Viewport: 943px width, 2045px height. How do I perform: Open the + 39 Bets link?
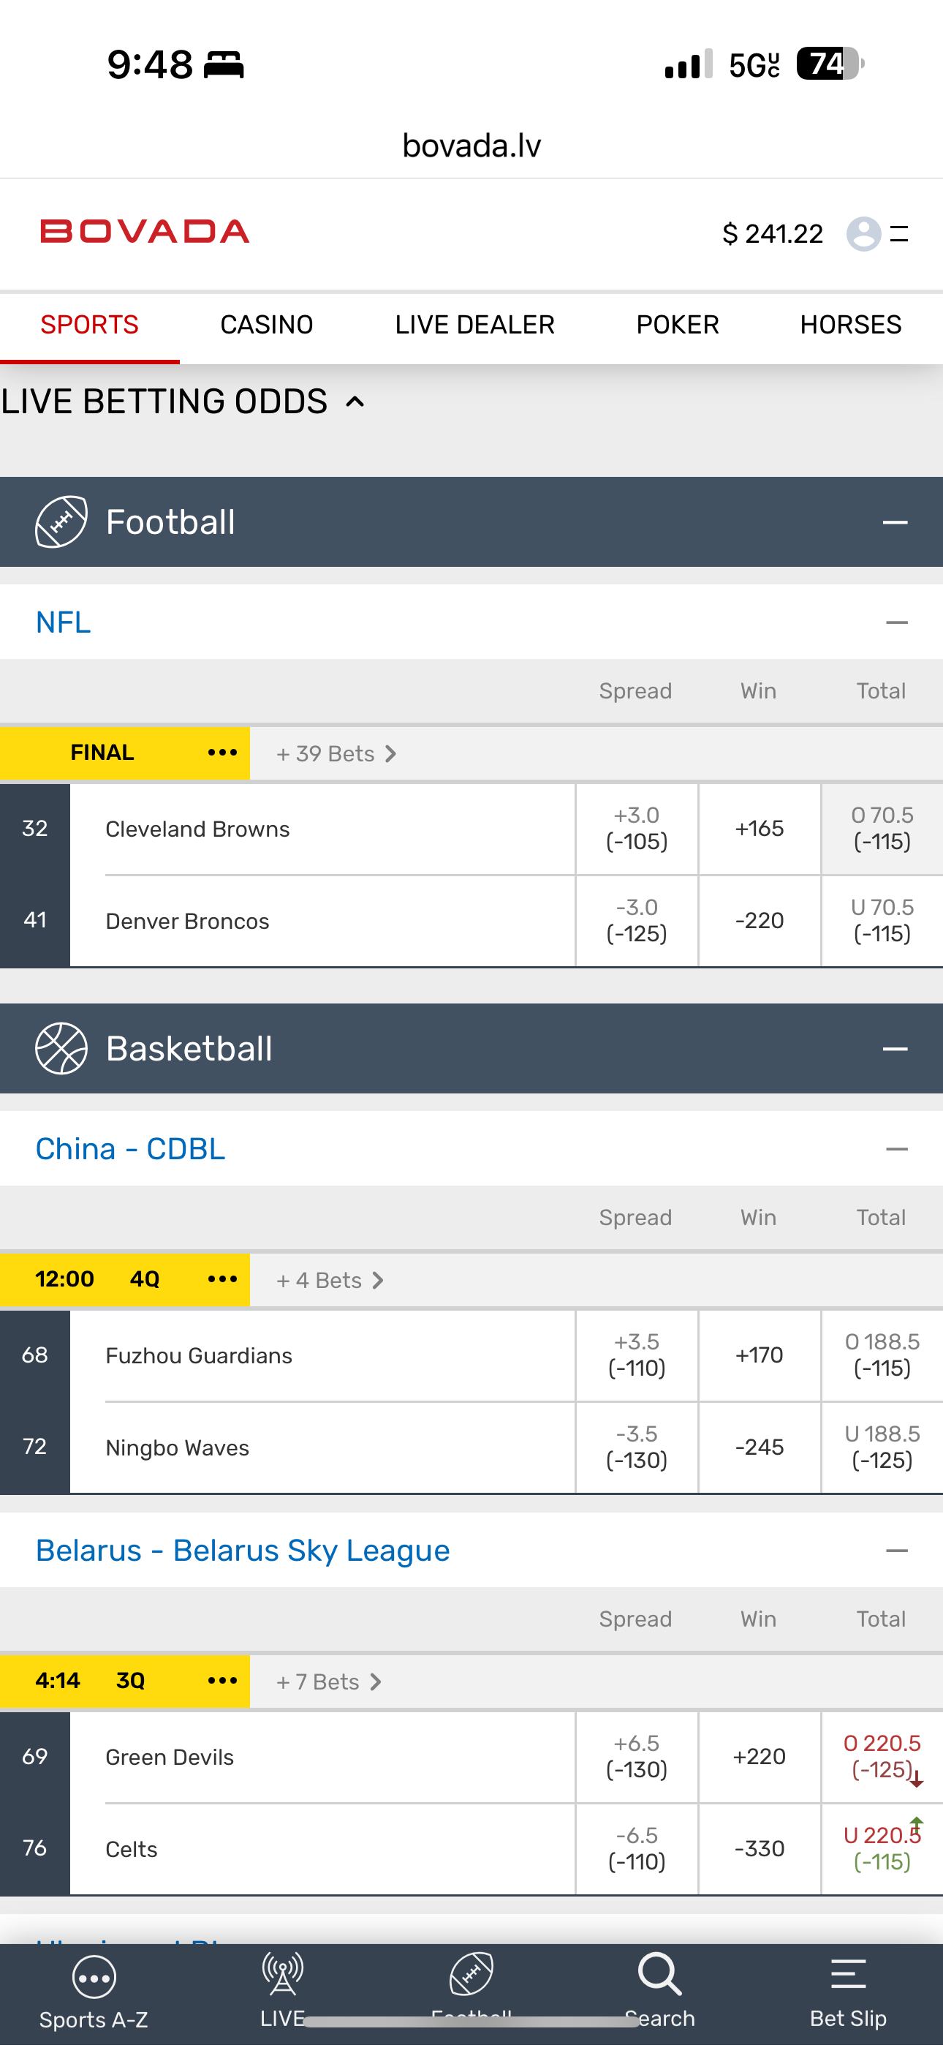click(x=335, y=753)
